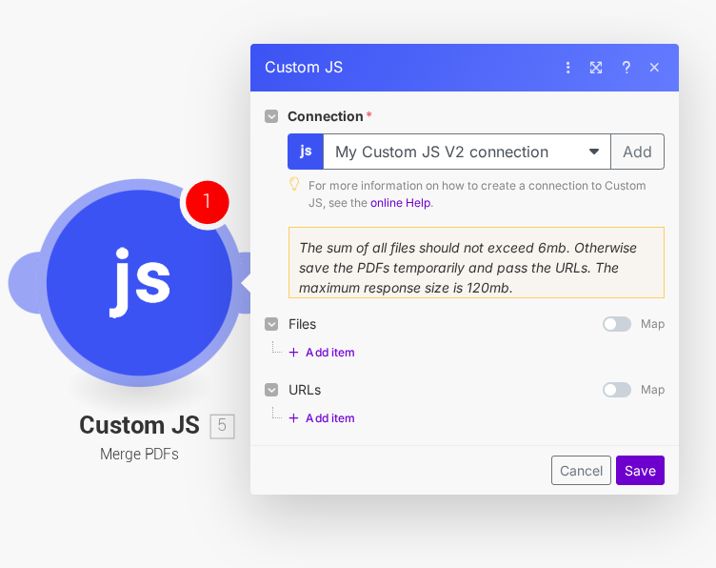Click the Files field label
The width and height of the screenshot is (716, 568).
click(x=302, y=324)
